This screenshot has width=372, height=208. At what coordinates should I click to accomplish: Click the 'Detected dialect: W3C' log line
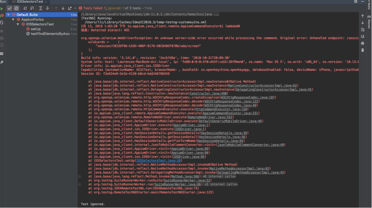click(105, 30)
